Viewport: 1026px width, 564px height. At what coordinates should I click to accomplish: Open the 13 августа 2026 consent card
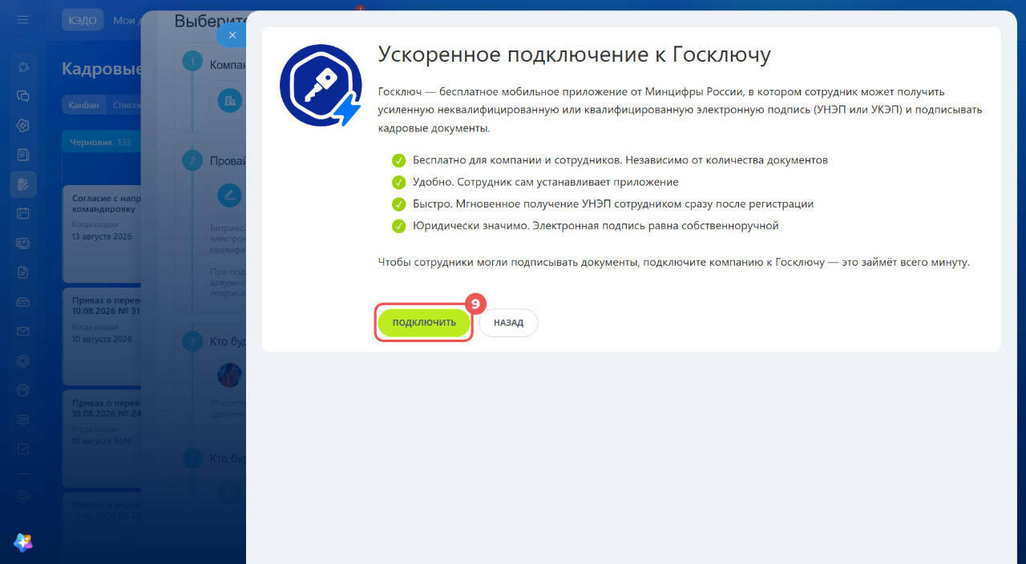(x=102, y=233)
